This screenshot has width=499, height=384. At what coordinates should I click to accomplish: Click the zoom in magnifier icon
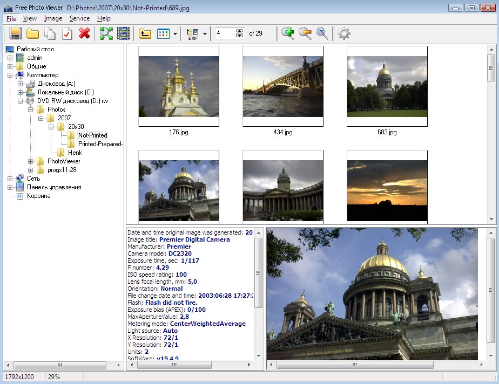[288, 33]
